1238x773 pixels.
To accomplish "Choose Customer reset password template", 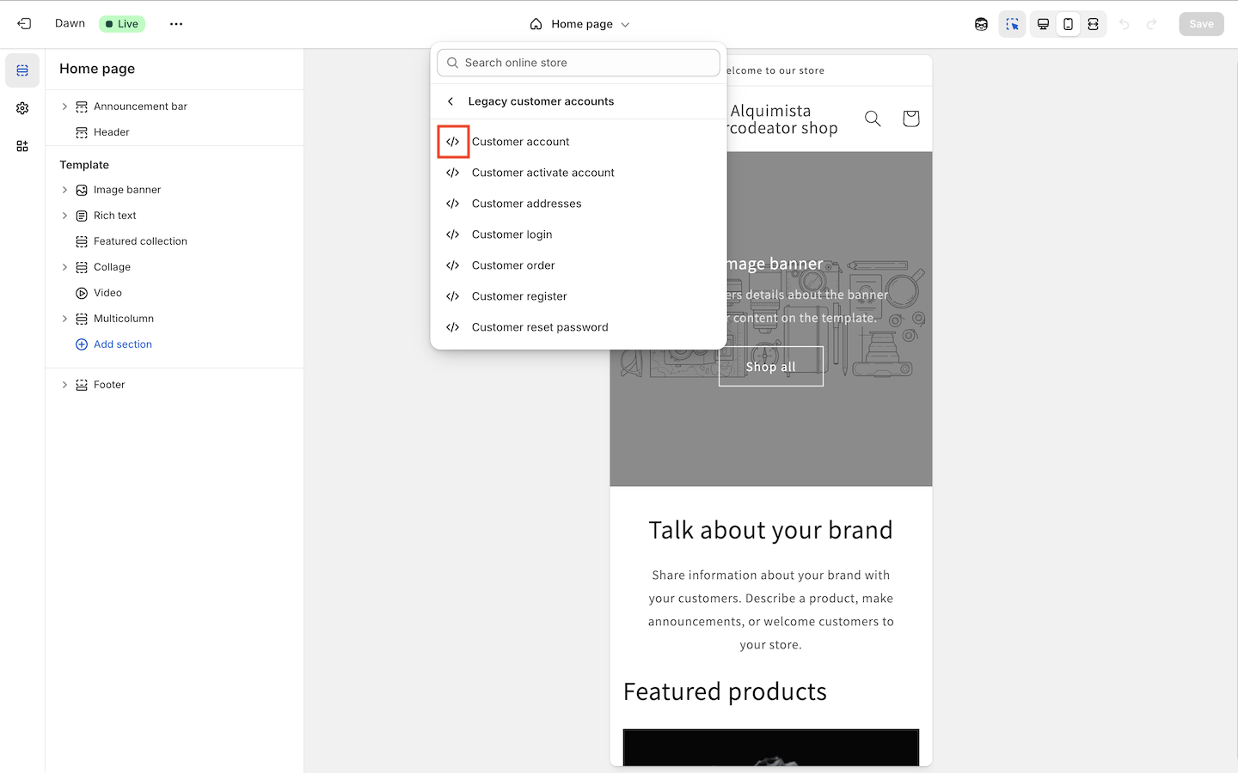I will point(539,327).
